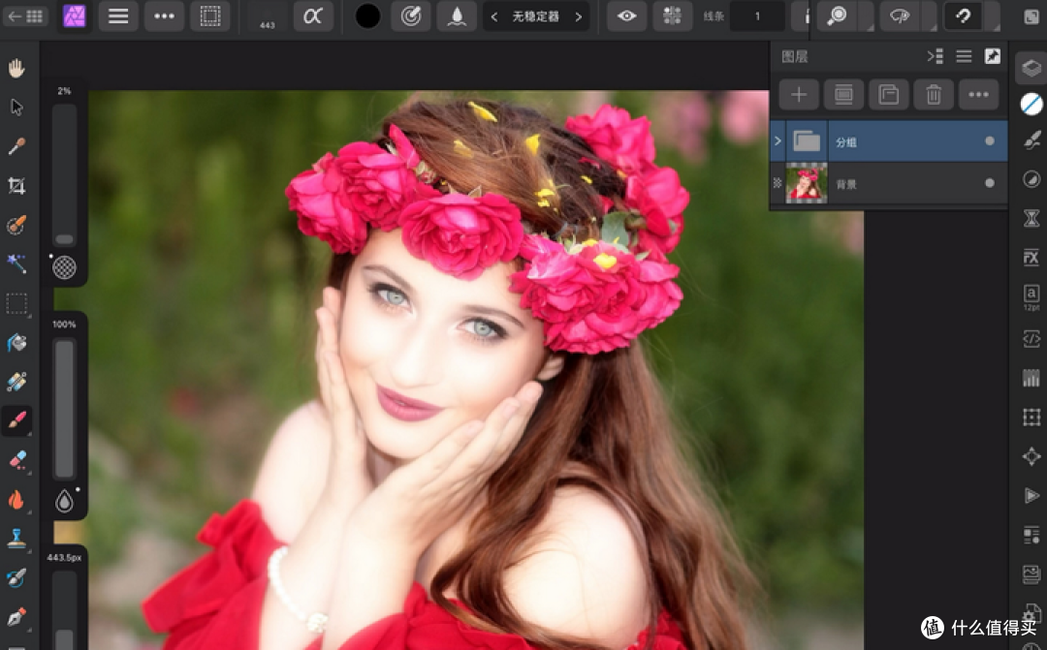Select the 背景 layer thumbnail
This screenshot has height=650, width=1047.
click(807, 183)
